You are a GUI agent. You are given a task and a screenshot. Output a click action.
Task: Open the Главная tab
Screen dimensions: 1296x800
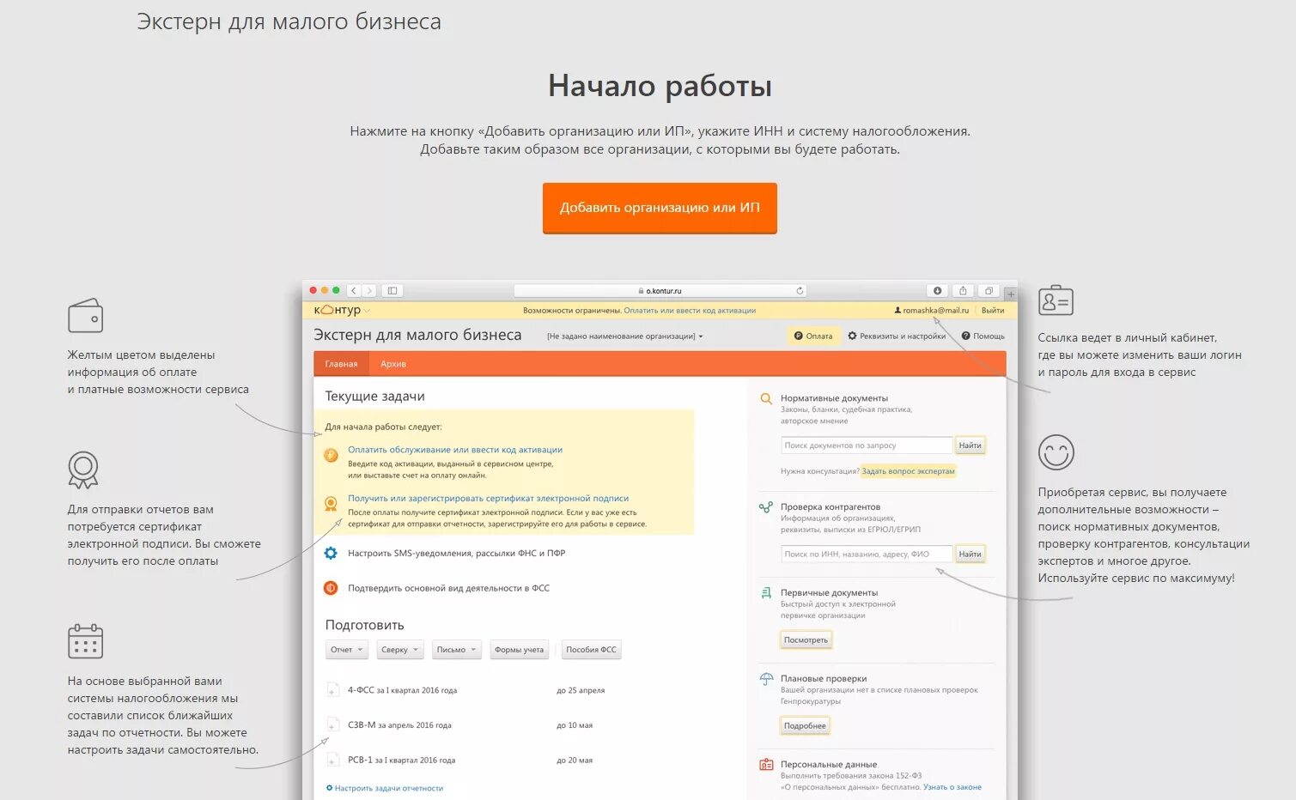(341, 363)
